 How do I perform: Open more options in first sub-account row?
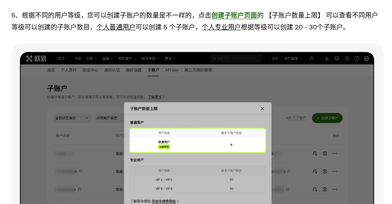pos(335,153)
